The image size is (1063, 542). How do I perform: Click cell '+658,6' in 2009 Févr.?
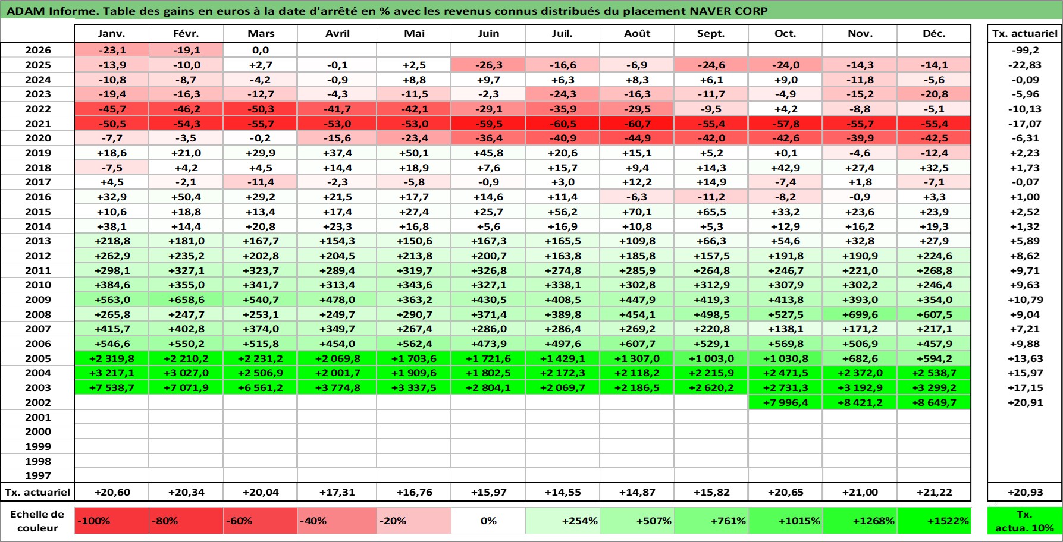tap(186, 300)
